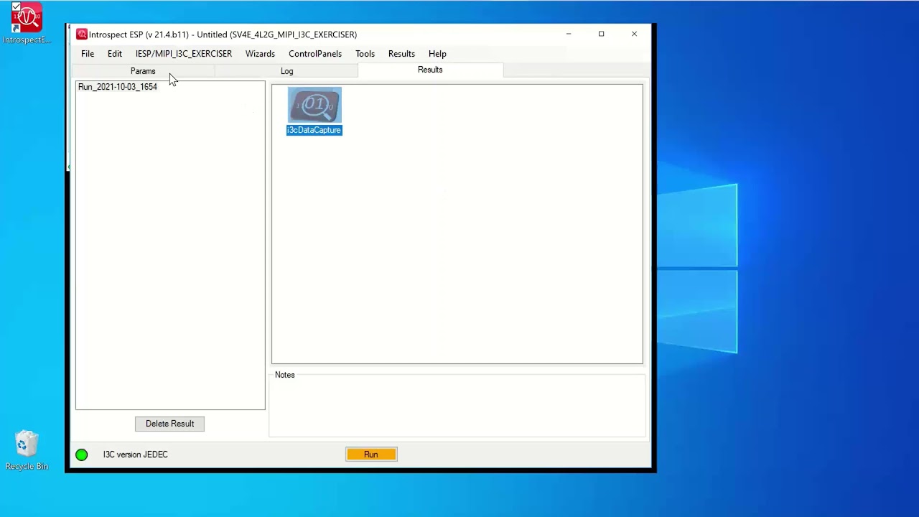The height and width of the screenshot is (517, 919).
Task: Select the Results tab
Action: click(x=430, y=70)
